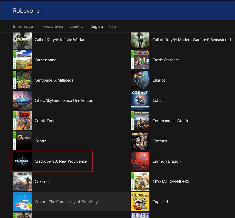Select the Obiettivi tab
The width and height of the screenshot is (235, 218).
[x=77, y=27]
